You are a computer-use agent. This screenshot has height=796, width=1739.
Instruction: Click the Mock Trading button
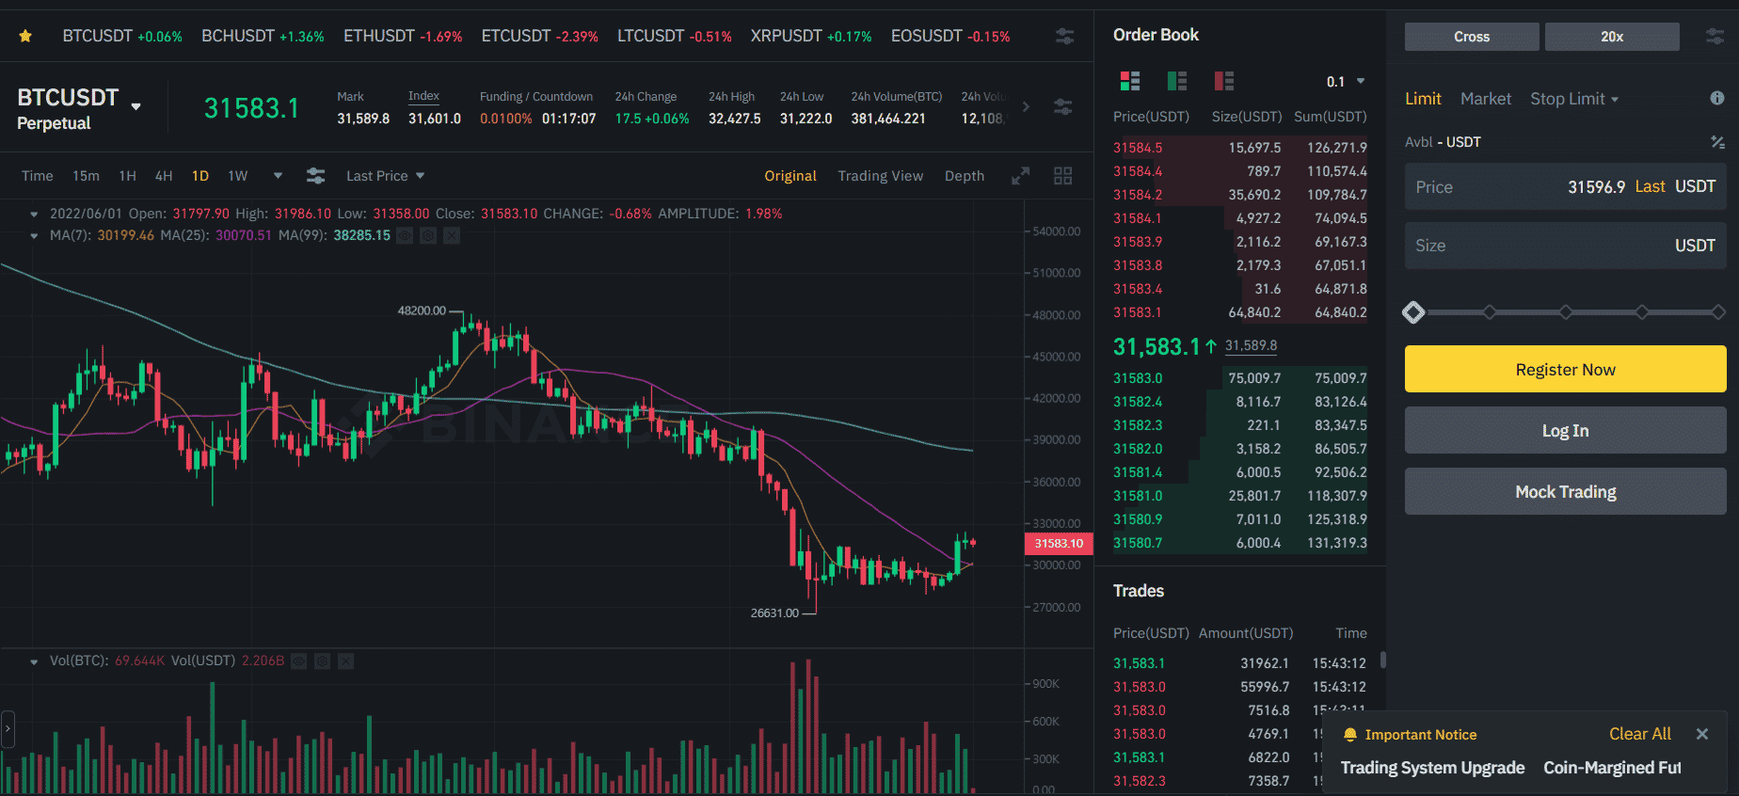(x=1565, y=492)
